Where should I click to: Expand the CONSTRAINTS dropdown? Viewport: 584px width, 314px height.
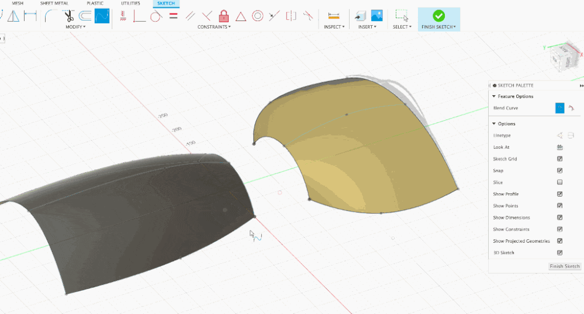coord(214,27)
